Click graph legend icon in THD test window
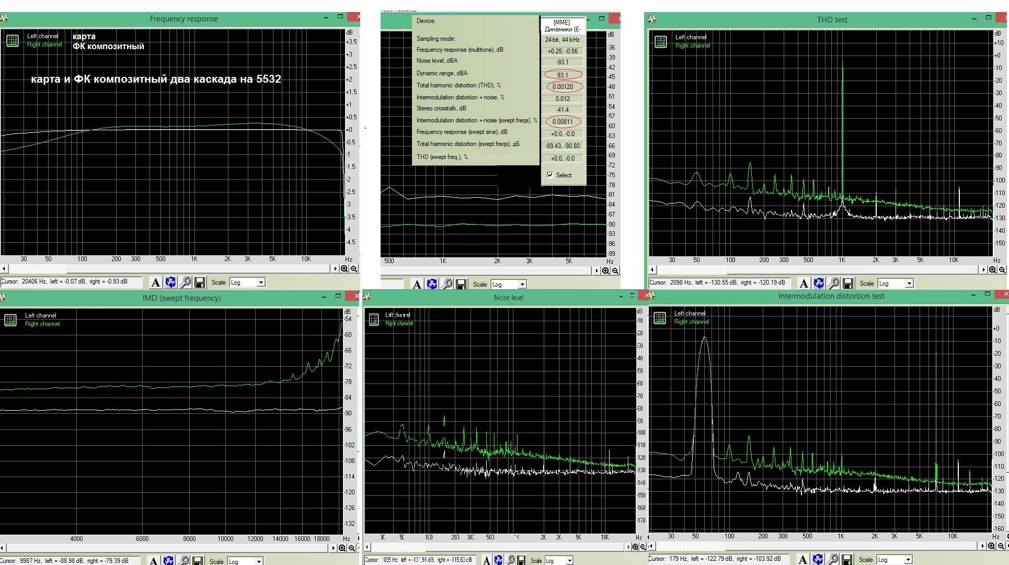The image size is (1009, 565). pyautogui.click(x=661, y=41)
